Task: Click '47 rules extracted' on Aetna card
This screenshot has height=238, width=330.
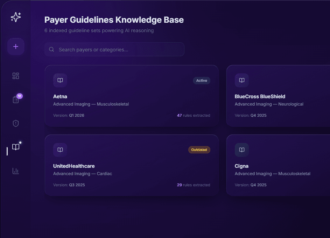Action: coord(194,115)
